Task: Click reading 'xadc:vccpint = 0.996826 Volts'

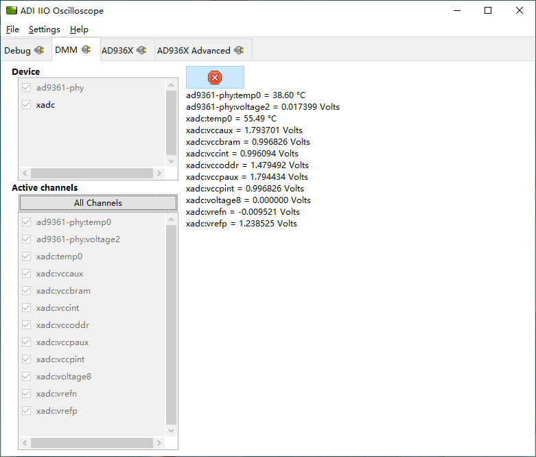Action: [245, 188]
